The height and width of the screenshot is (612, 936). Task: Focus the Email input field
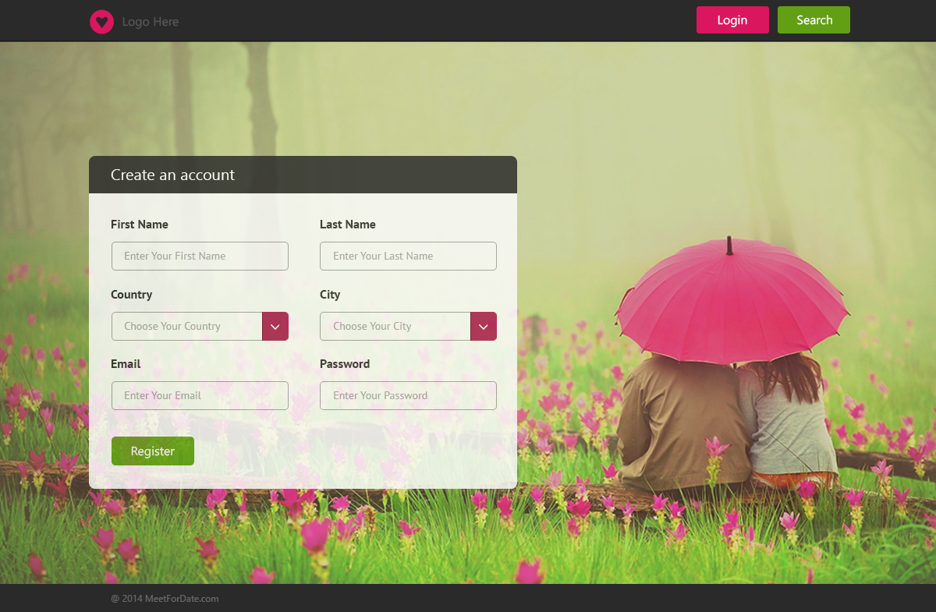(200, 395)
